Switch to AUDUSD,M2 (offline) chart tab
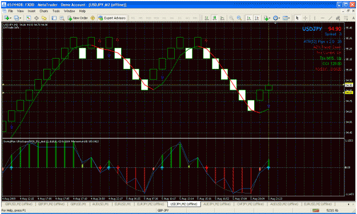357x214 pixels. (284, 204)
